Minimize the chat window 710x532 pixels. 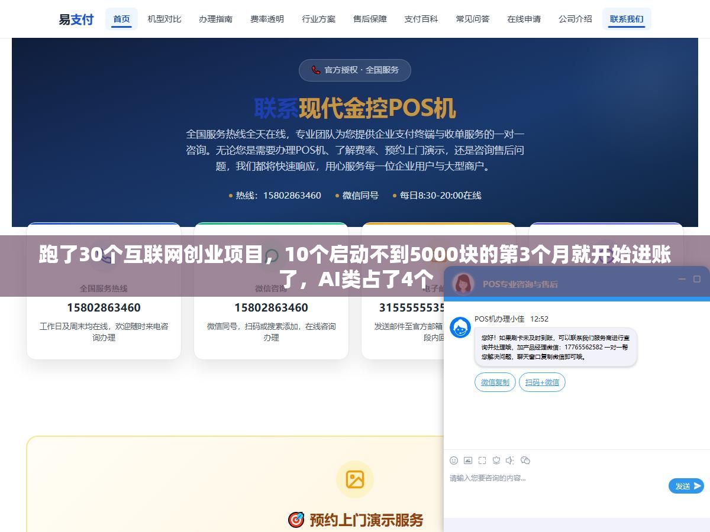tap(682, 279)
